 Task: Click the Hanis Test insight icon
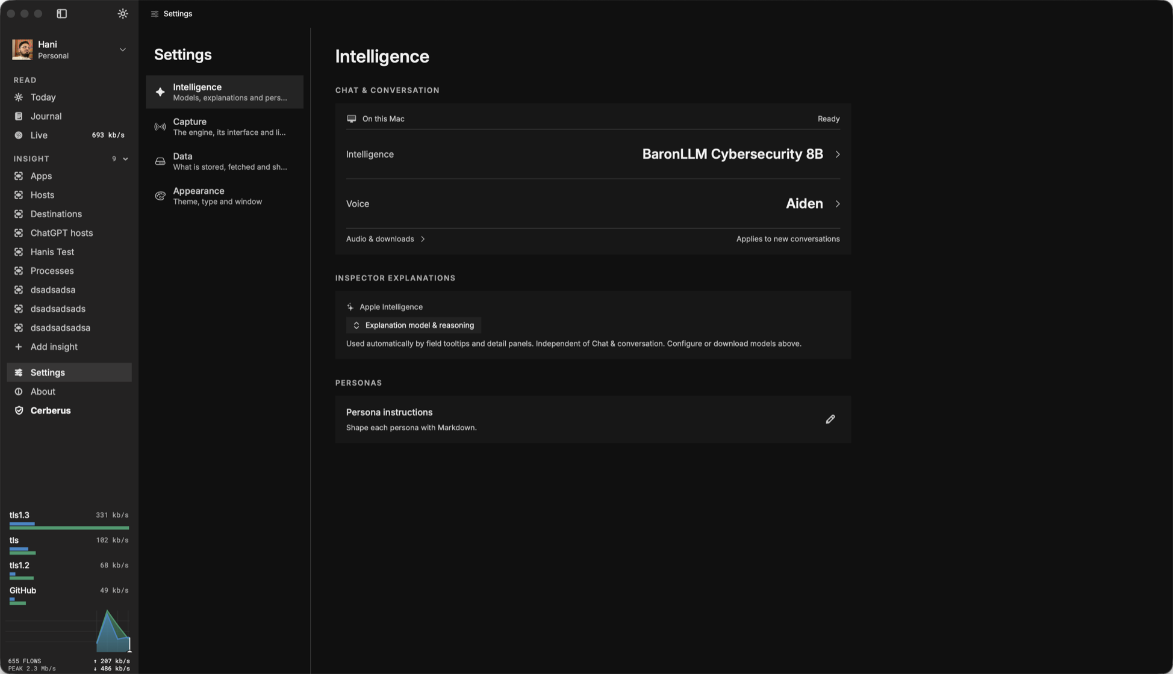coord(19,252)
